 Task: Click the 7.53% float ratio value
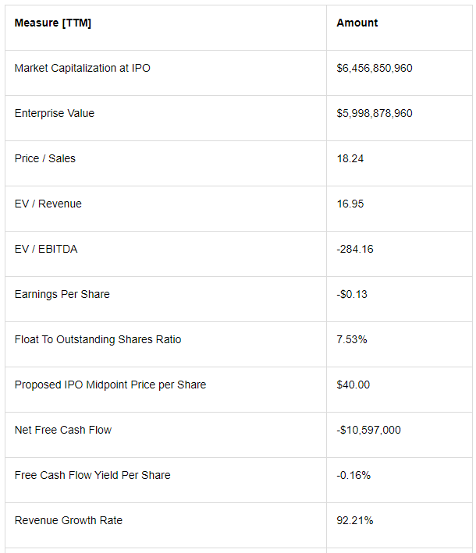click(352, 339)
